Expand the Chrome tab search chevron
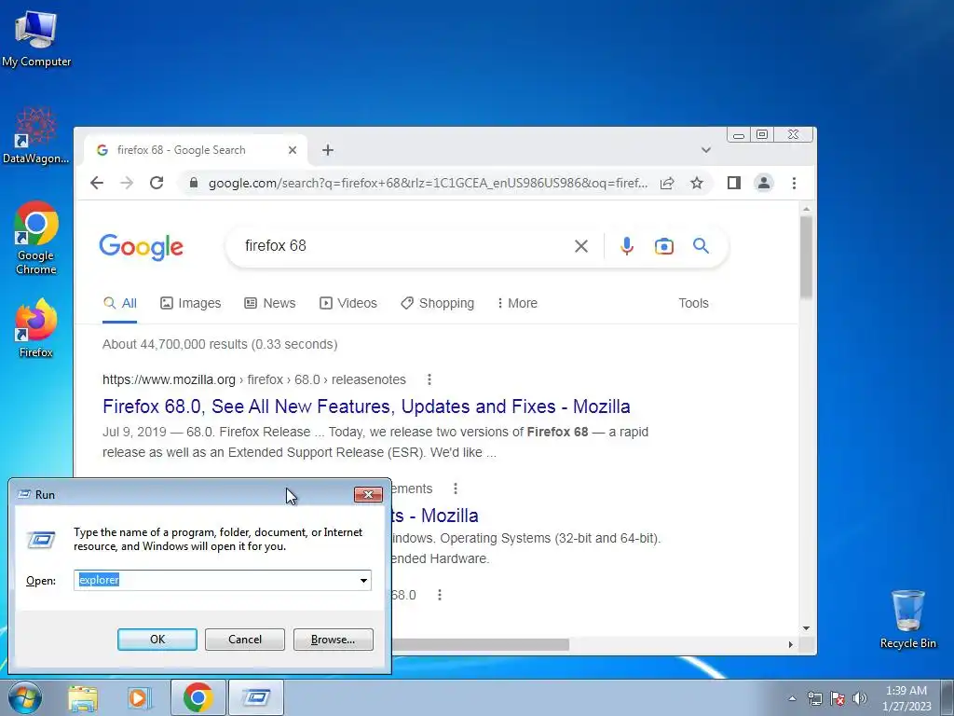Viewport: 954px width, 716px height. pos(706,150)
